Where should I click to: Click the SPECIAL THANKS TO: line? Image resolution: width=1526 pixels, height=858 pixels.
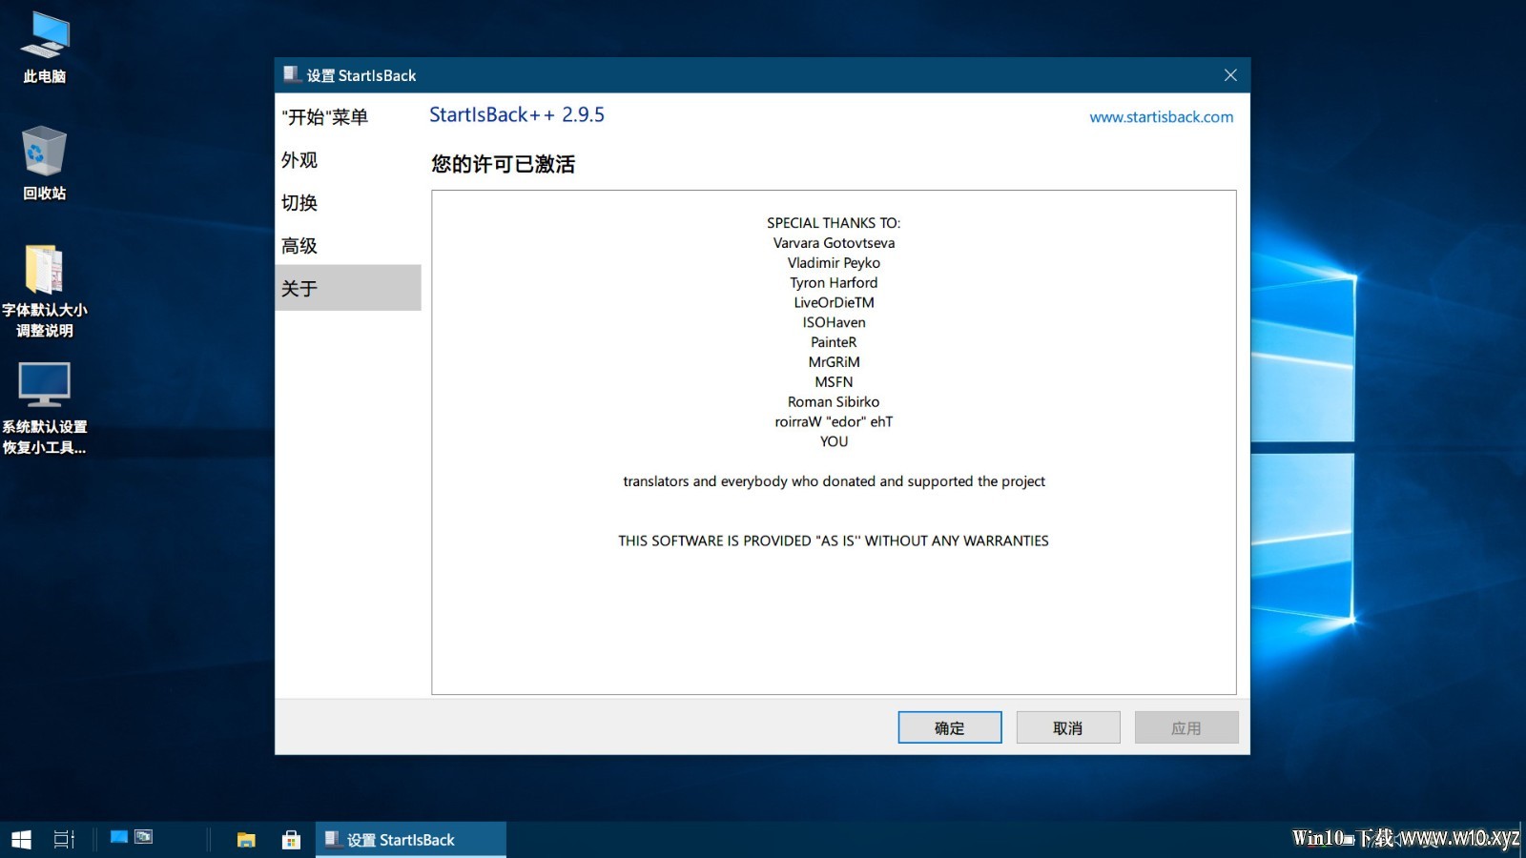pyautogui.click(x=834, y=222)
